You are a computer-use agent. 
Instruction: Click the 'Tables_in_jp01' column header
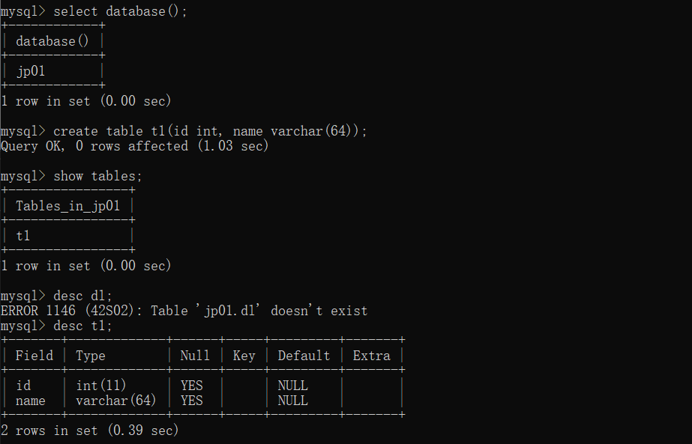click(68, 206)
